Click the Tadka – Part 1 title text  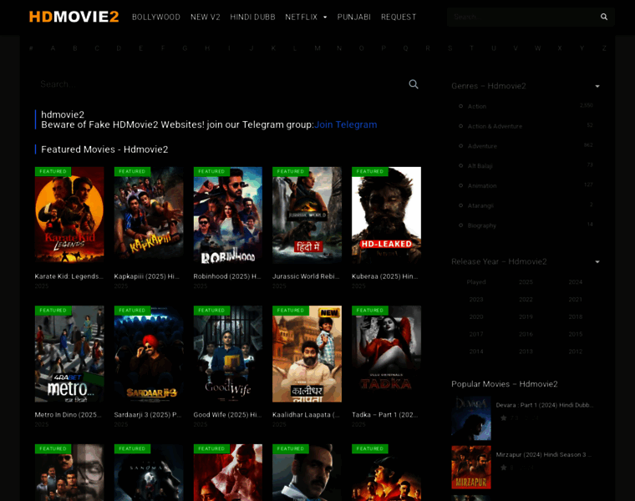click(384, 415)
